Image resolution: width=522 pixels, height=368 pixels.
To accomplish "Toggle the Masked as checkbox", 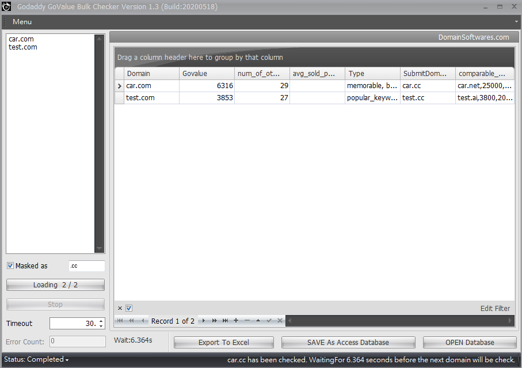I will coord(10,265).
